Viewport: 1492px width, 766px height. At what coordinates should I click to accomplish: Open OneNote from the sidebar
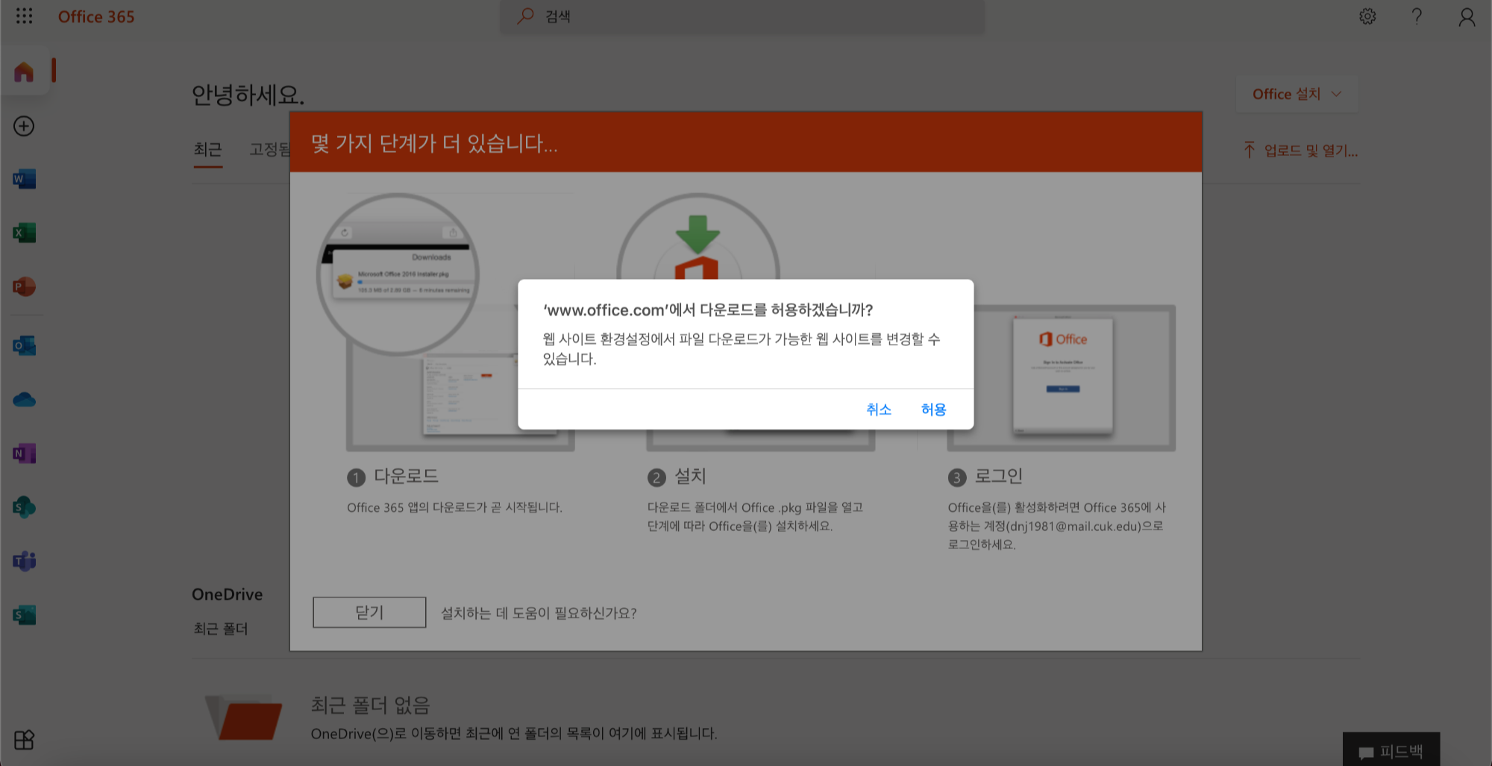[24, 453]
